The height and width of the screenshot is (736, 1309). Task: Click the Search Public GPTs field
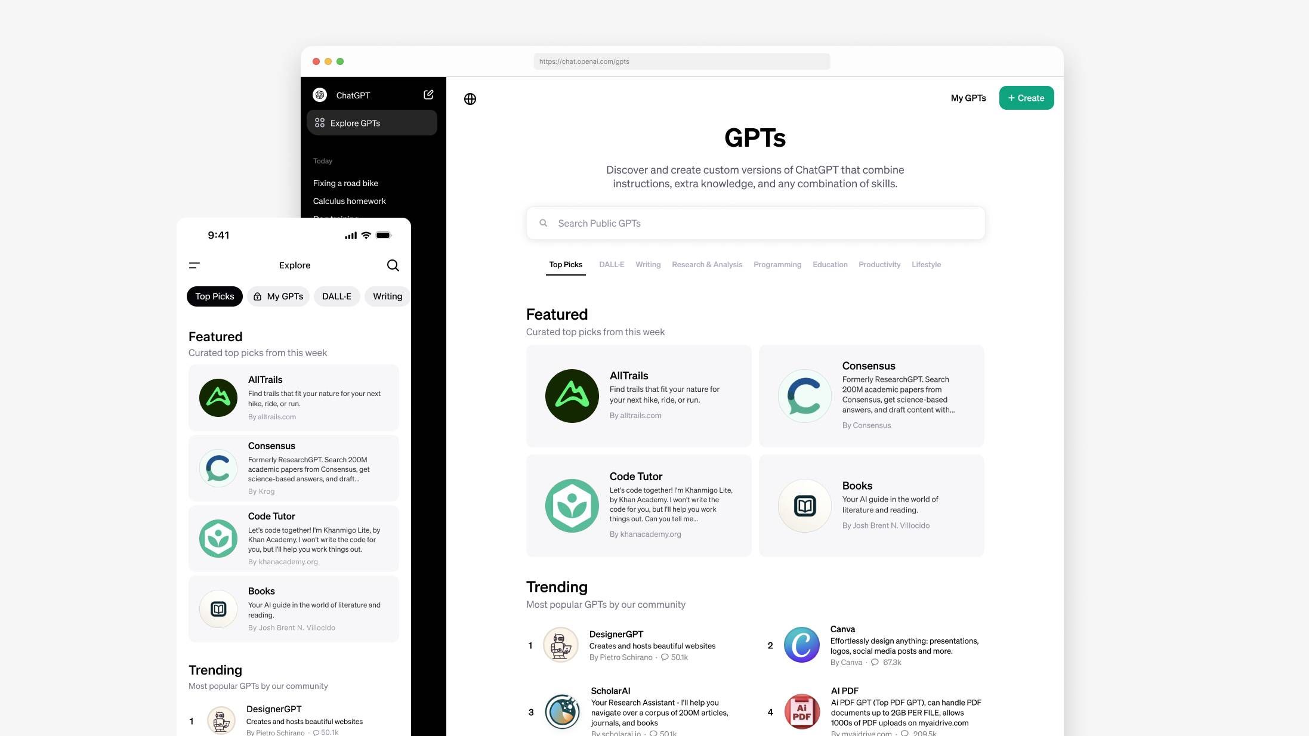pos(754,223)
